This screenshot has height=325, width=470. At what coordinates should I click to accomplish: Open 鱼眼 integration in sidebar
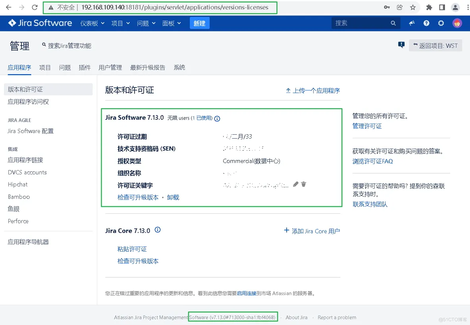click(x=13, y=209)
